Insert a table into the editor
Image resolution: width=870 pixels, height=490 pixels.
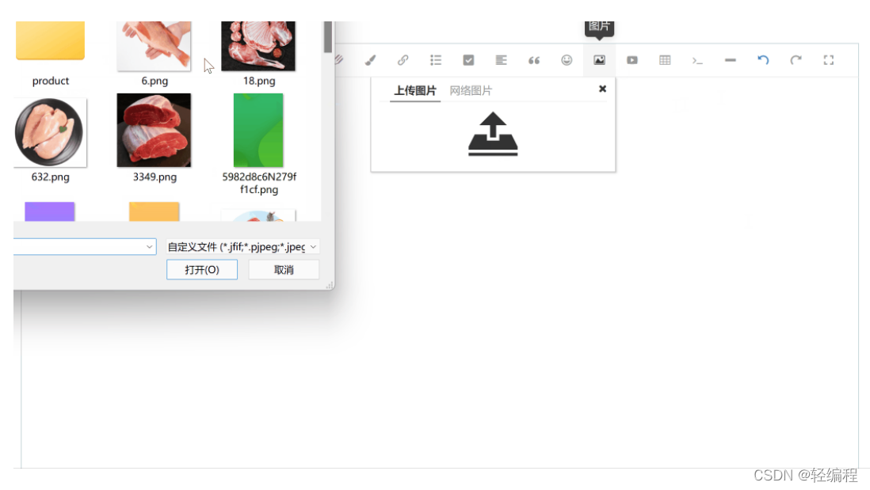[665, 60]
